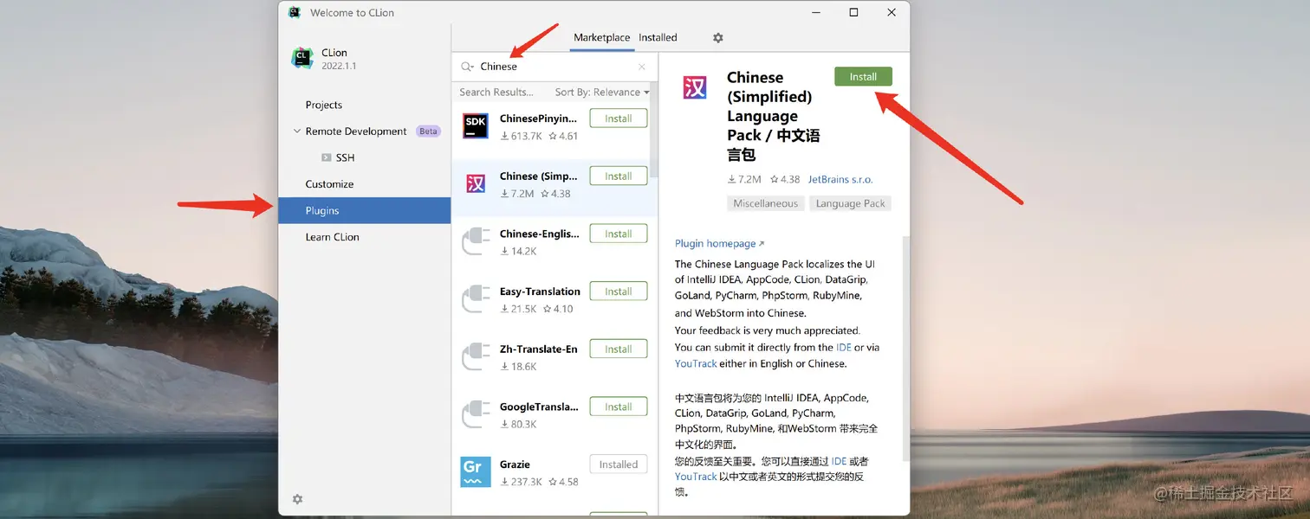Click the Easy-Translation plug icon
The image size is (1310, 519).
(475, 299)
